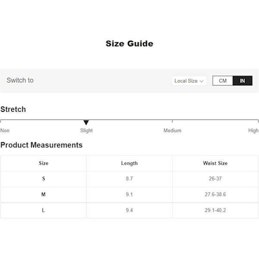Click the Size Guide heading

click(129, 44)
